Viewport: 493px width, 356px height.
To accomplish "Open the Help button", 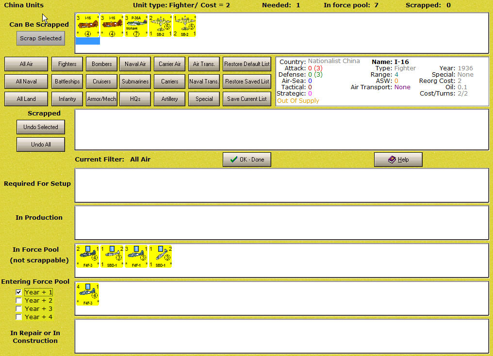I will [x=398, y=160].
